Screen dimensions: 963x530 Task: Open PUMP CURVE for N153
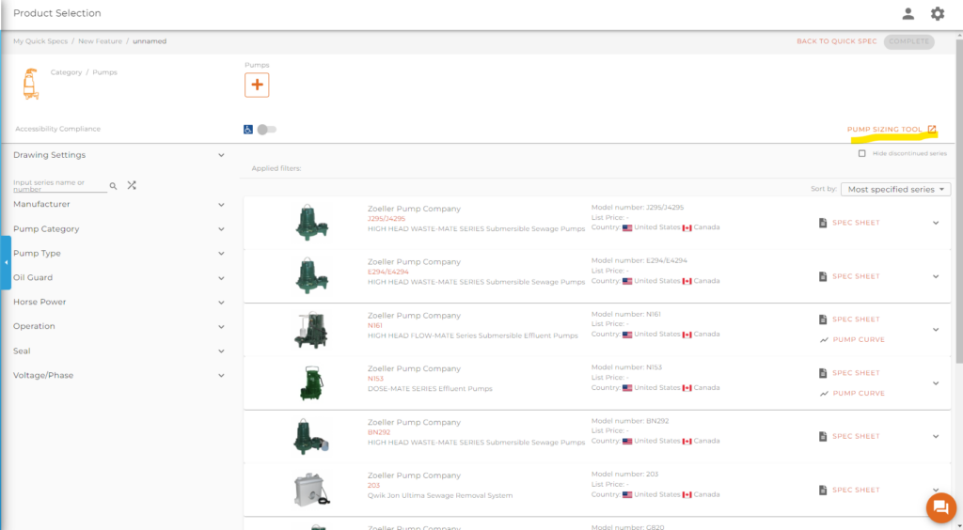point(859,394)
